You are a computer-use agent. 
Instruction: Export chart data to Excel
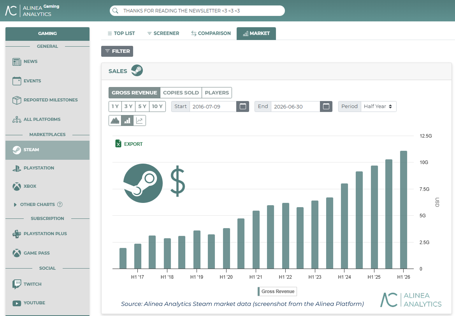pos(129,144)
